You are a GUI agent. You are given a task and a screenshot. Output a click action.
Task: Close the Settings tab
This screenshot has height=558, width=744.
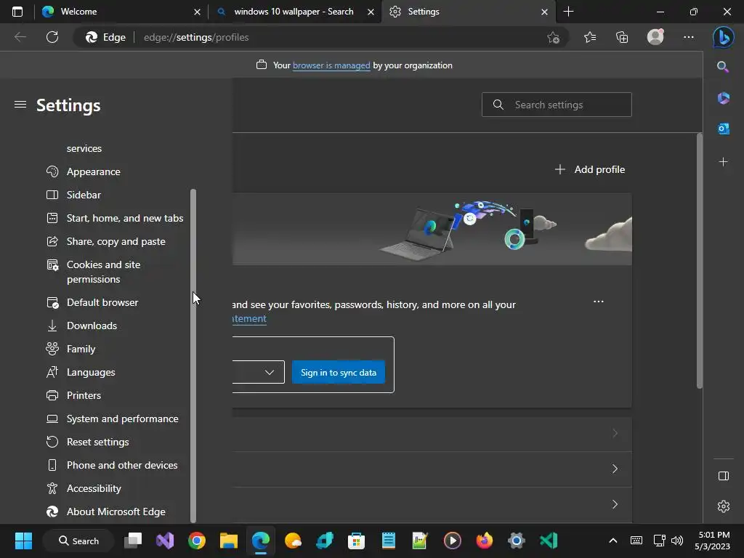(545, 12)
